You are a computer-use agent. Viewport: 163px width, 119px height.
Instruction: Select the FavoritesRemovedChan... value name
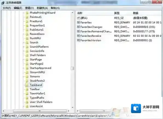(96, 31)
